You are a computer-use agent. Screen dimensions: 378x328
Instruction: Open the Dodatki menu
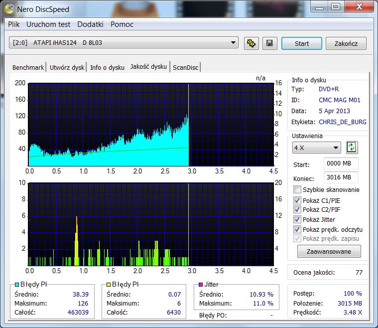point(90,24)
